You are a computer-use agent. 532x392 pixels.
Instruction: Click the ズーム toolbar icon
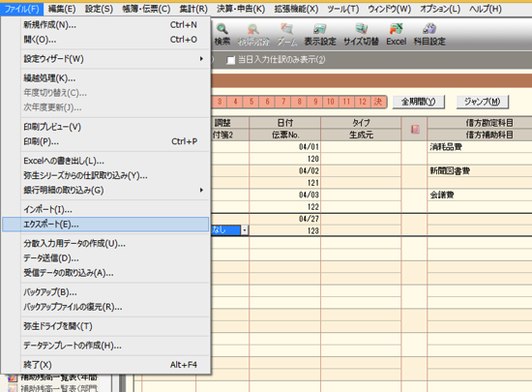[287, 34]
